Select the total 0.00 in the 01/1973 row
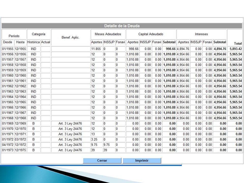The height and width of the screenshot is (183, 244). pyautogui.click(x=239, y=150)
